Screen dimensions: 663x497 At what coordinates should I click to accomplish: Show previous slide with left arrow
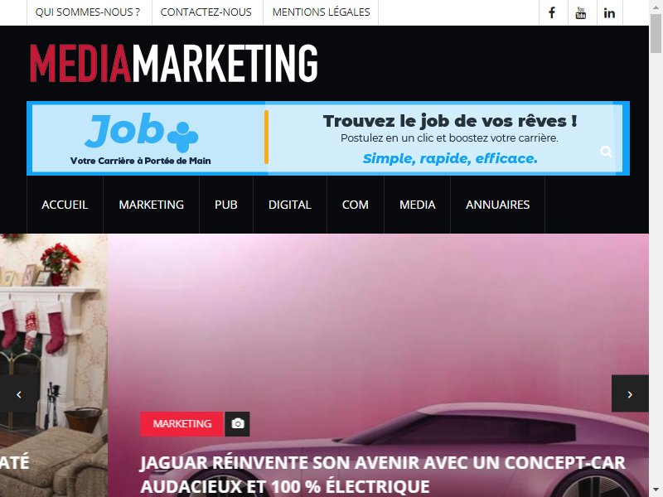click(x=18, y=393)
